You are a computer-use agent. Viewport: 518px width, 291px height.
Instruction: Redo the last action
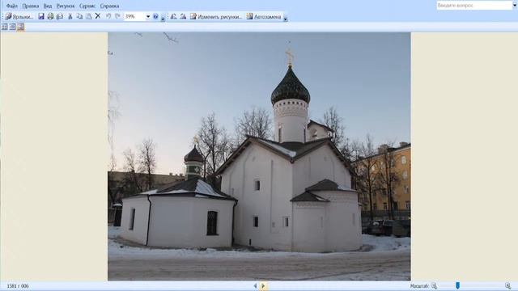click(117, 16)
